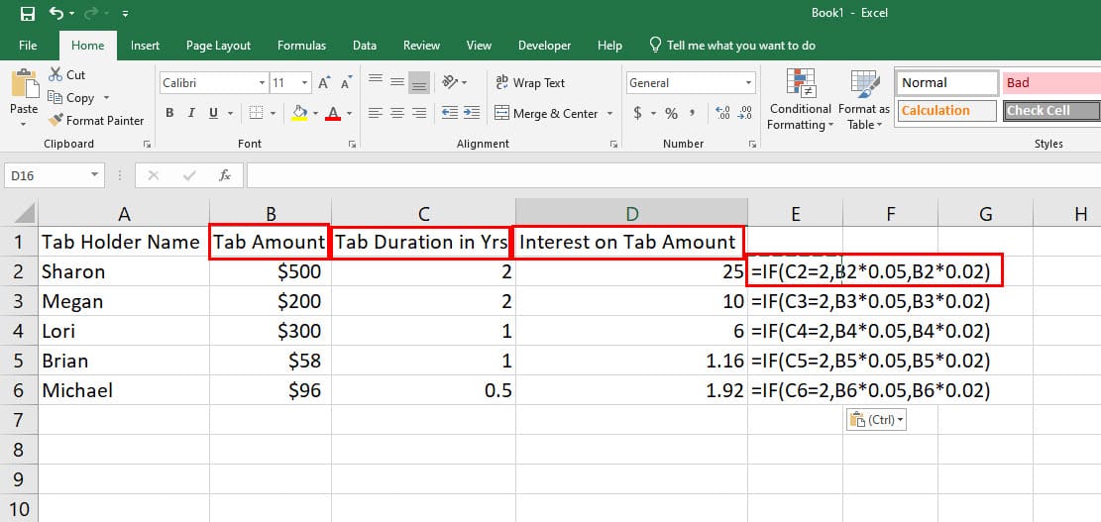Apply the Percent Style format

click(671, 113)
